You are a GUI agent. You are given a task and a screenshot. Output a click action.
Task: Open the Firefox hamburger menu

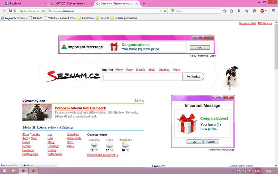273,11
